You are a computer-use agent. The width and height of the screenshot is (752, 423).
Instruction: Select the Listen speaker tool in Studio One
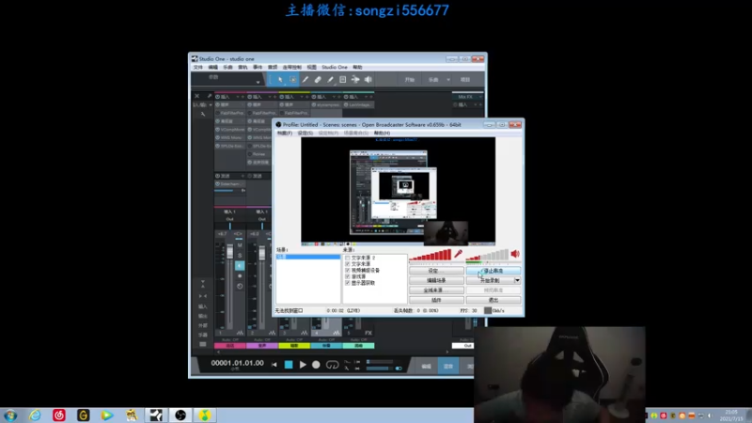pos(368,80)
